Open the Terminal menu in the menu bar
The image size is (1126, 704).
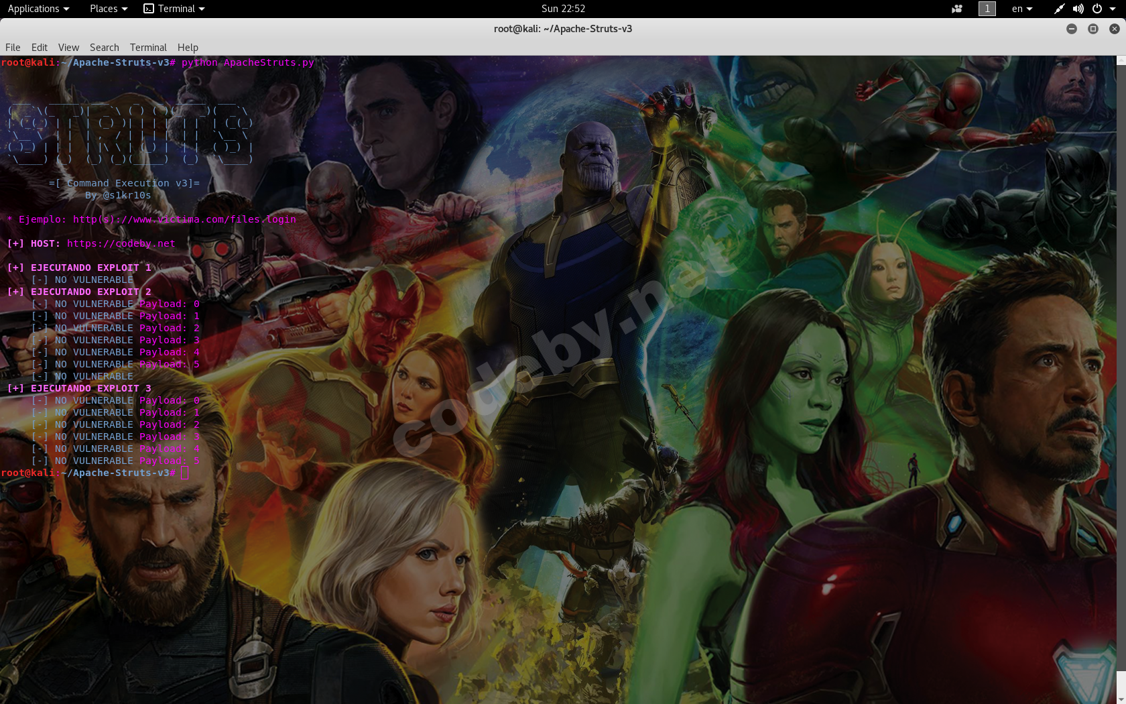pyautogui.click(x=148, y=48)
